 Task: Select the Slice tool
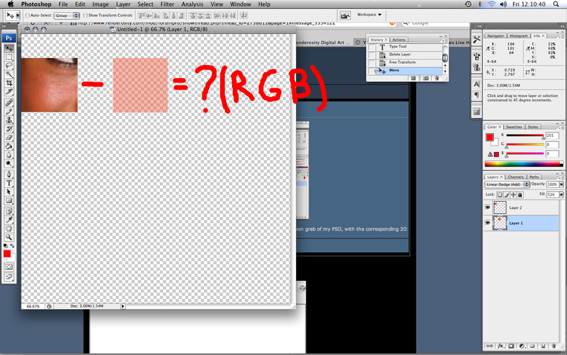[9, 92]
